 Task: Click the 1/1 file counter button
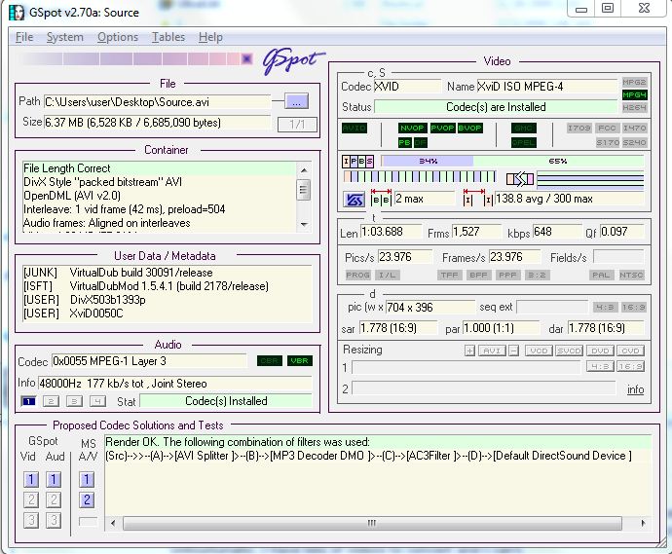point(297,125)
